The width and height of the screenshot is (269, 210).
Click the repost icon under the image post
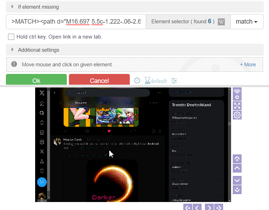click(87, 131)
